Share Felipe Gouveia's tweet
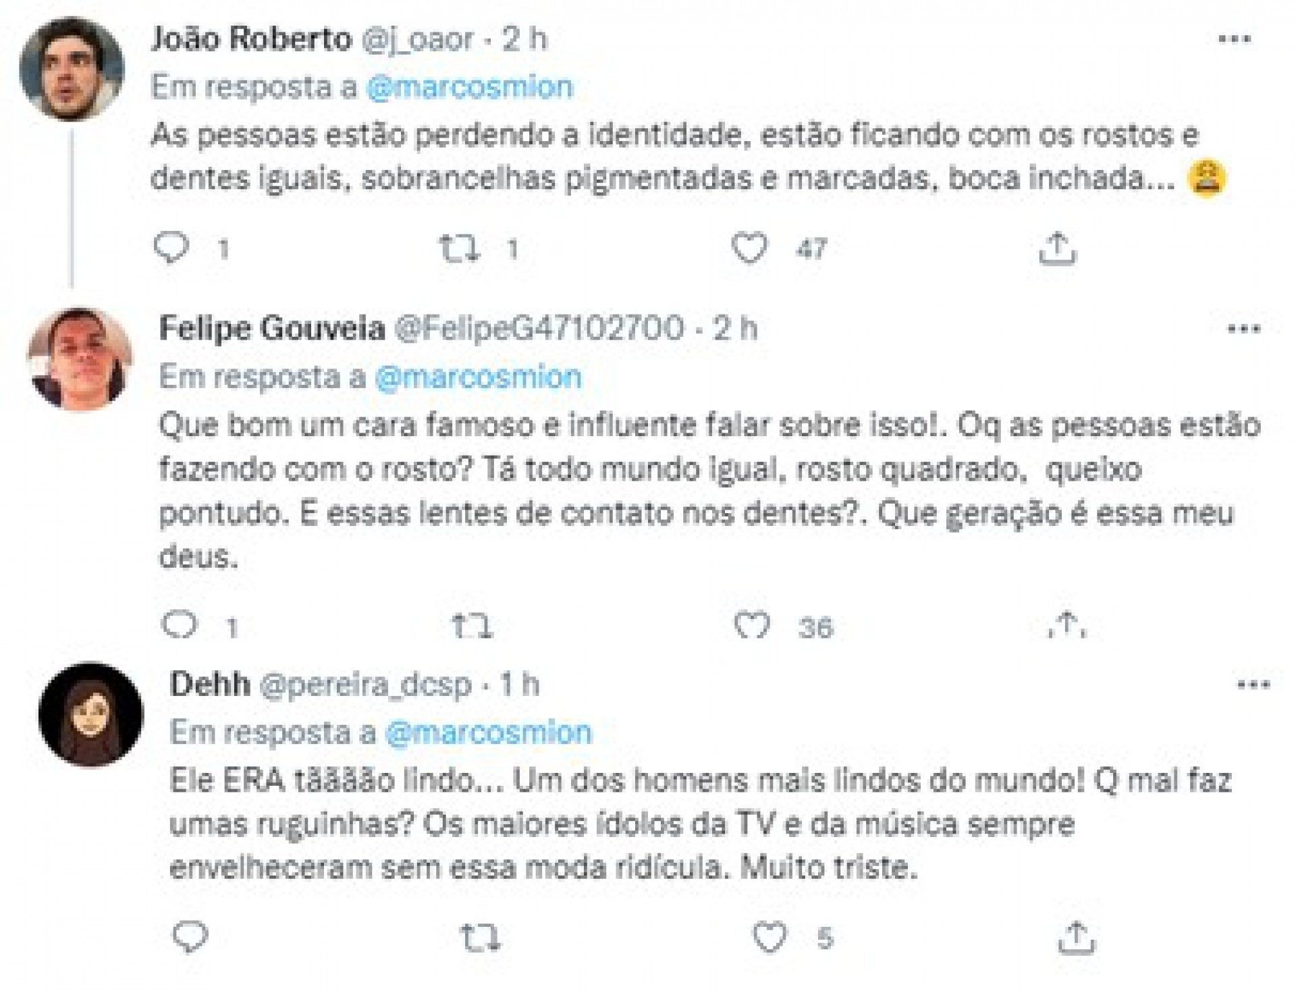 [1066, 625]
